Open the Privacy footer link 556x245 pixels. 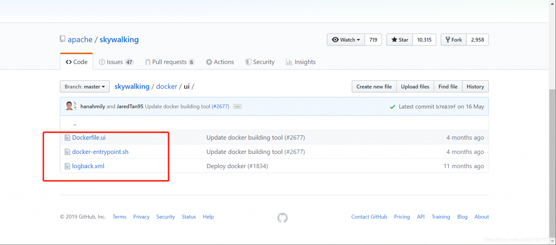click(141, 217)
